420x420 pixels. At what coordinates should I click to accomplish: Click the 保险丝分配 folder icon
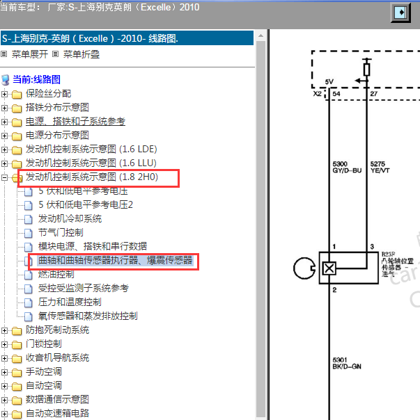(17, 95)
